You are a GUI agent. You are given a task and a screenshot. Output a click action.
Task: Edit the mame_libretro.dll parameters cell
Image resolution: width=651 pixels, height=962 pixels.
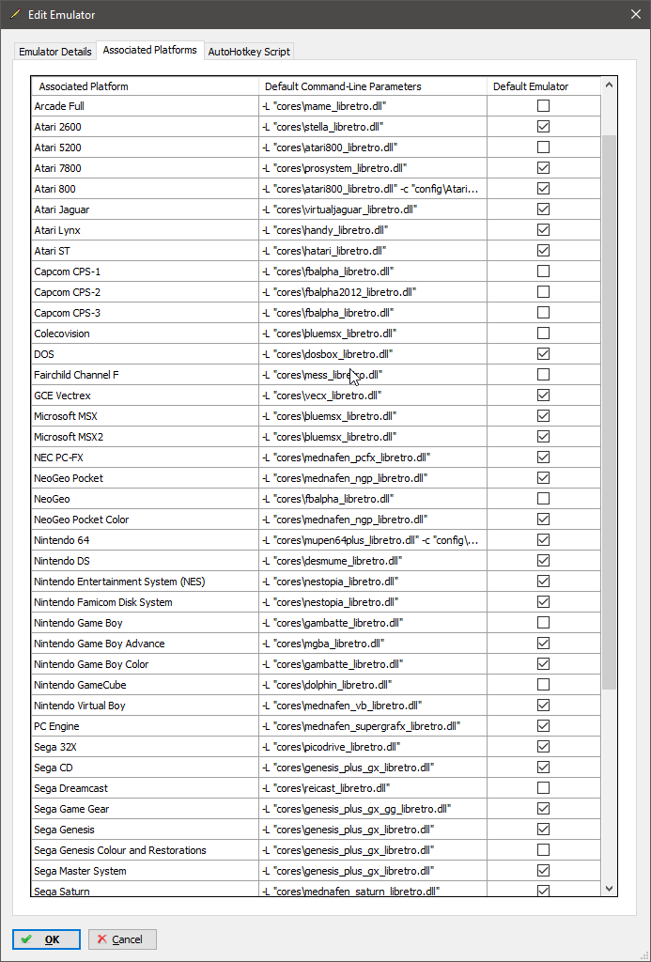[x=373, y=106]
